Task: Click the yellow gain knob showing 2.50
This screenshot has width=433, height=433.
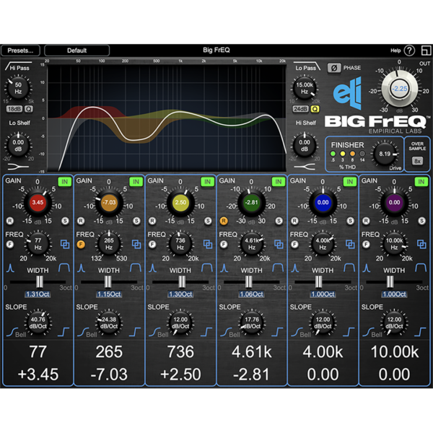Action: point(180,202)
